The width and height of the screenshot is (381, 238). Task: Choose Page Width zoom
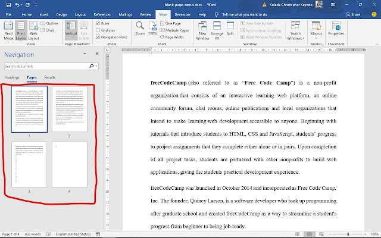[x=172, y=37]
